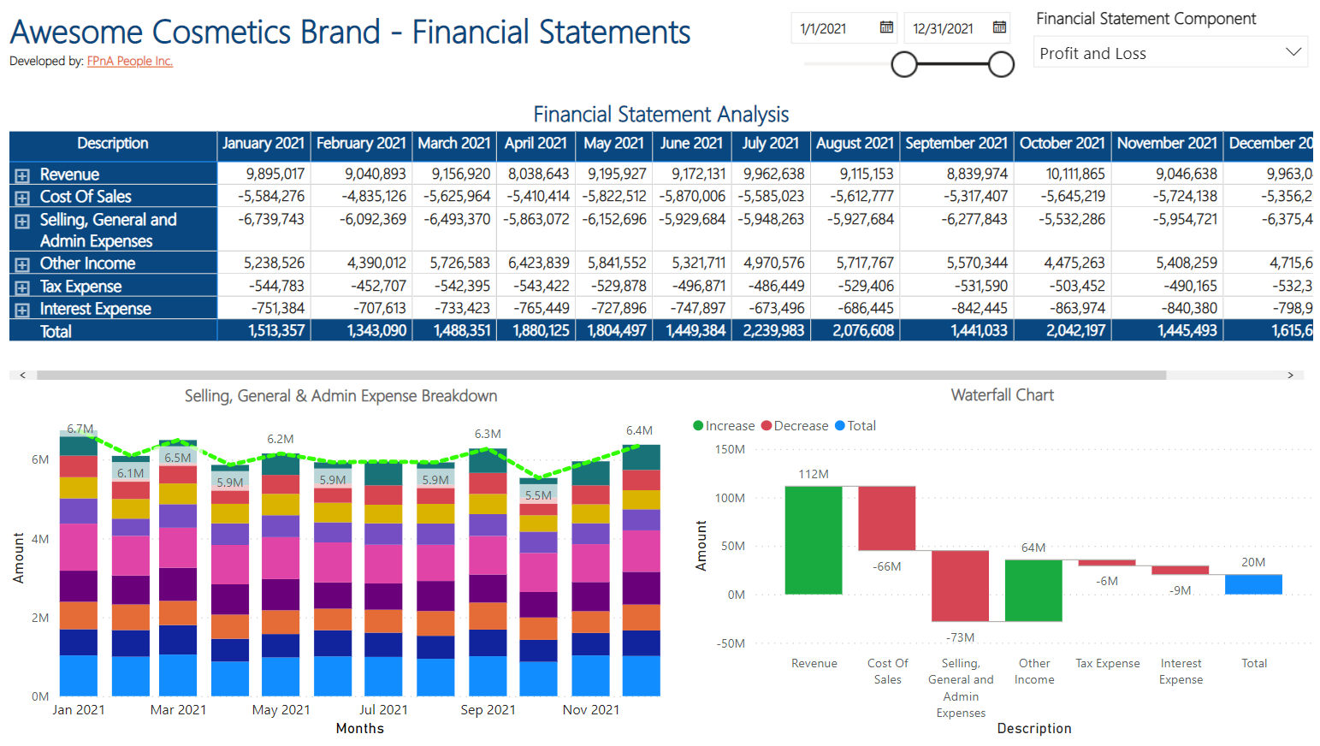Open the end date calendar picker icon
Image resolution: width=1320 pixels, height=746 pixels.
(999, 27)
